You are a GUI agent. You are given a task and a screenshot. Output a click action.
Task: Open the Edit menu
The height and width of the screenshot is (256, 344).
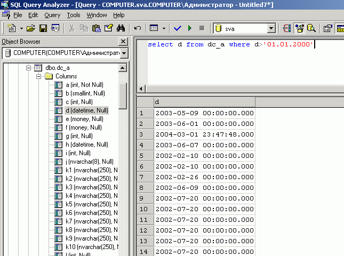pos(33,15)
